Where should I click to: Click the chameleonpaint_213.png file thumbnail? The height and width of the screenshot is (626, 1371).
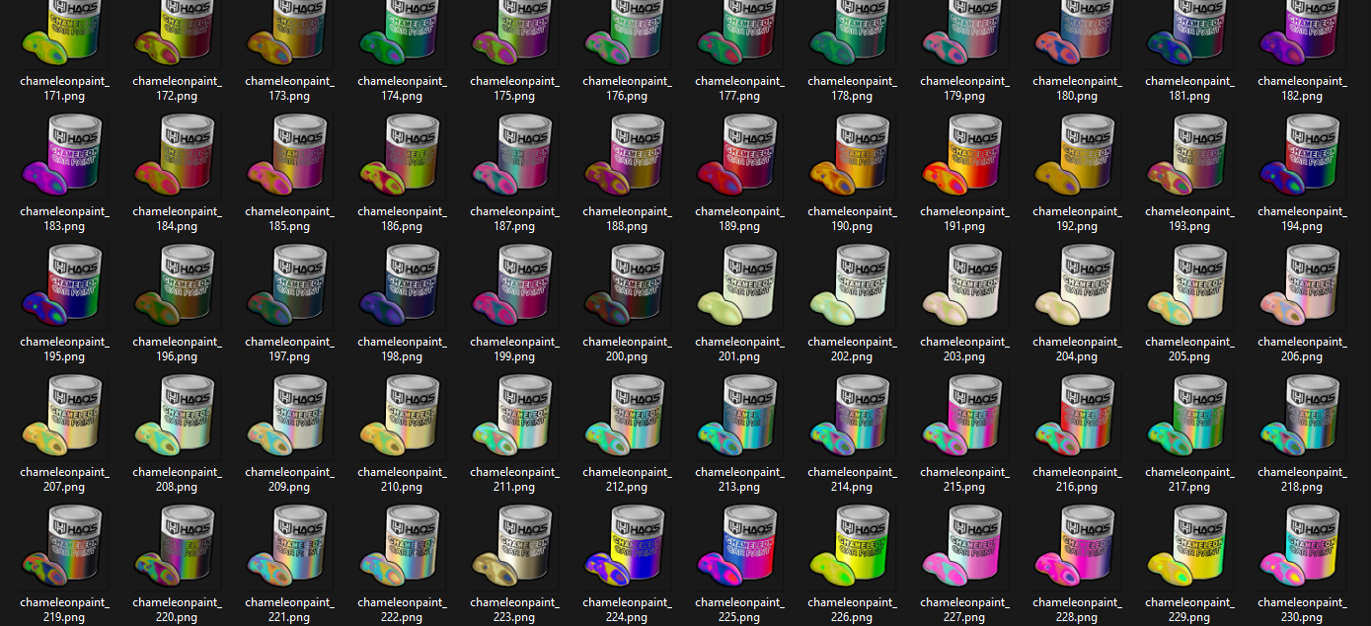pyautogui.click(x=739, y=416)
